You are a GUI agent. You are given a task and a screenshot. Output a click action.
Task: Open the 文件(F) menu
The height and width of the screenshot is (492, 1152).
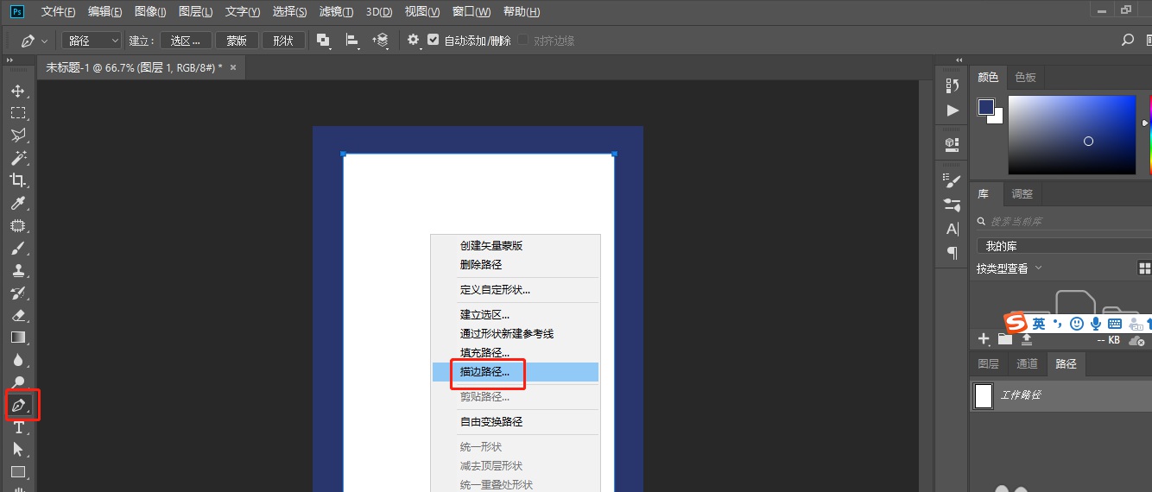58,12
